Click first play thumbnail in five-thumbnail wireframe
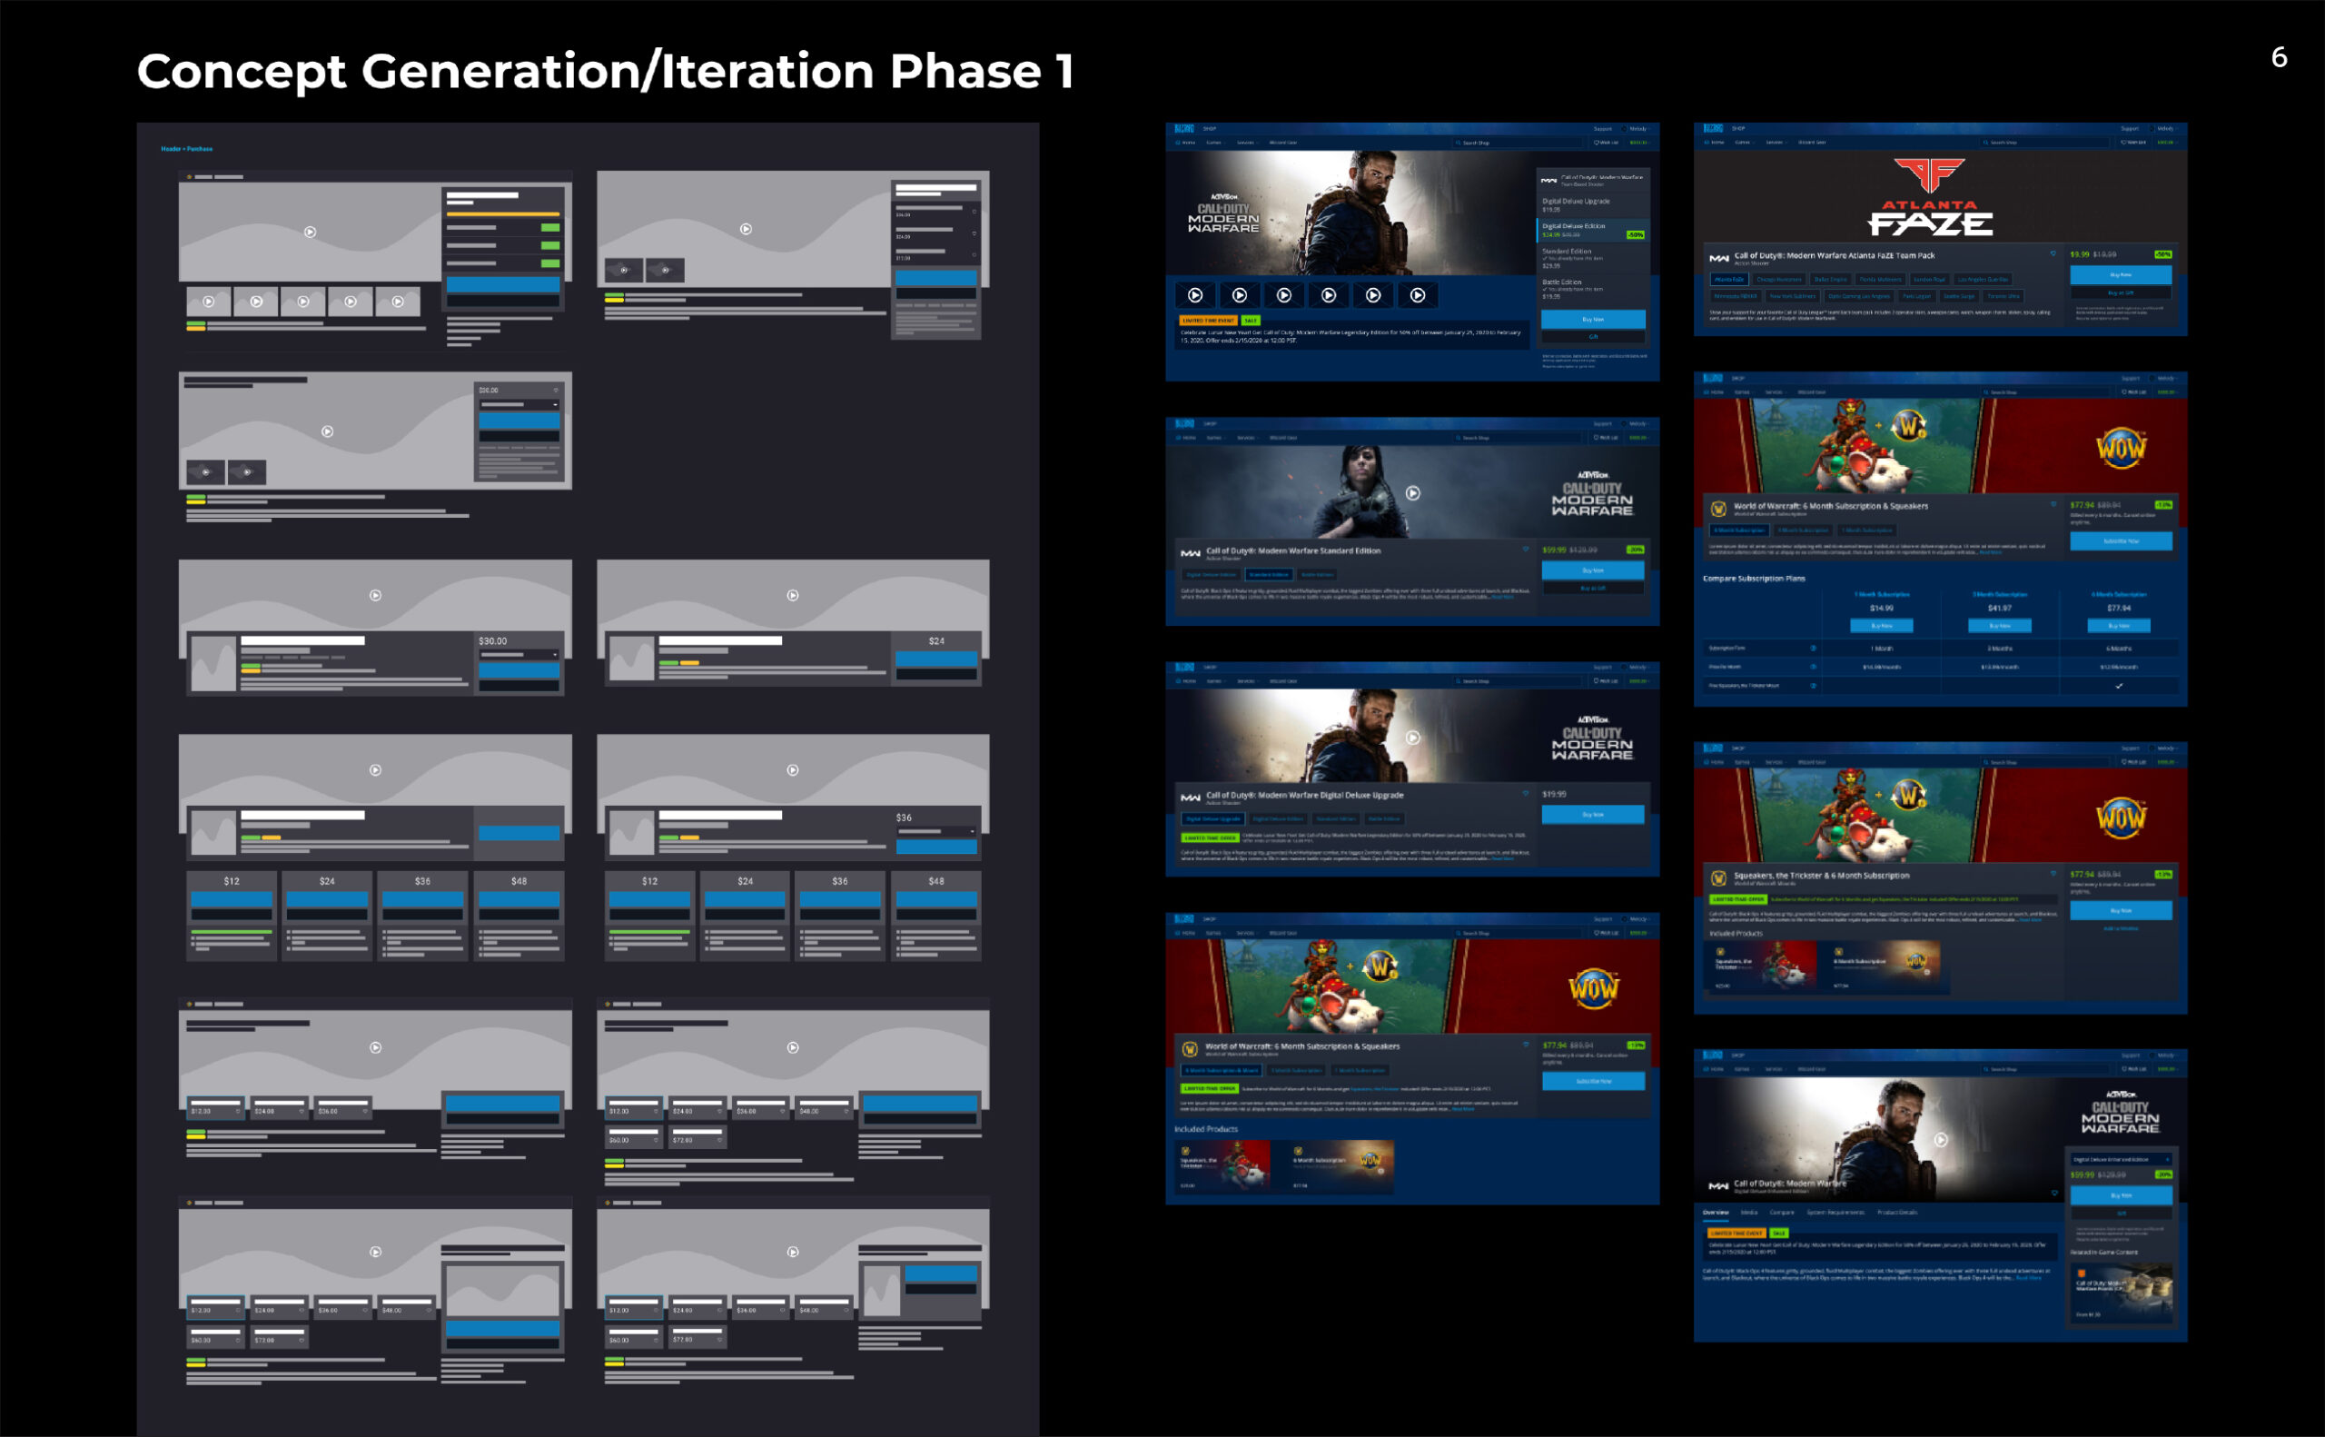This screenshot has height=1437, width=2325. [x=209, y=302]
